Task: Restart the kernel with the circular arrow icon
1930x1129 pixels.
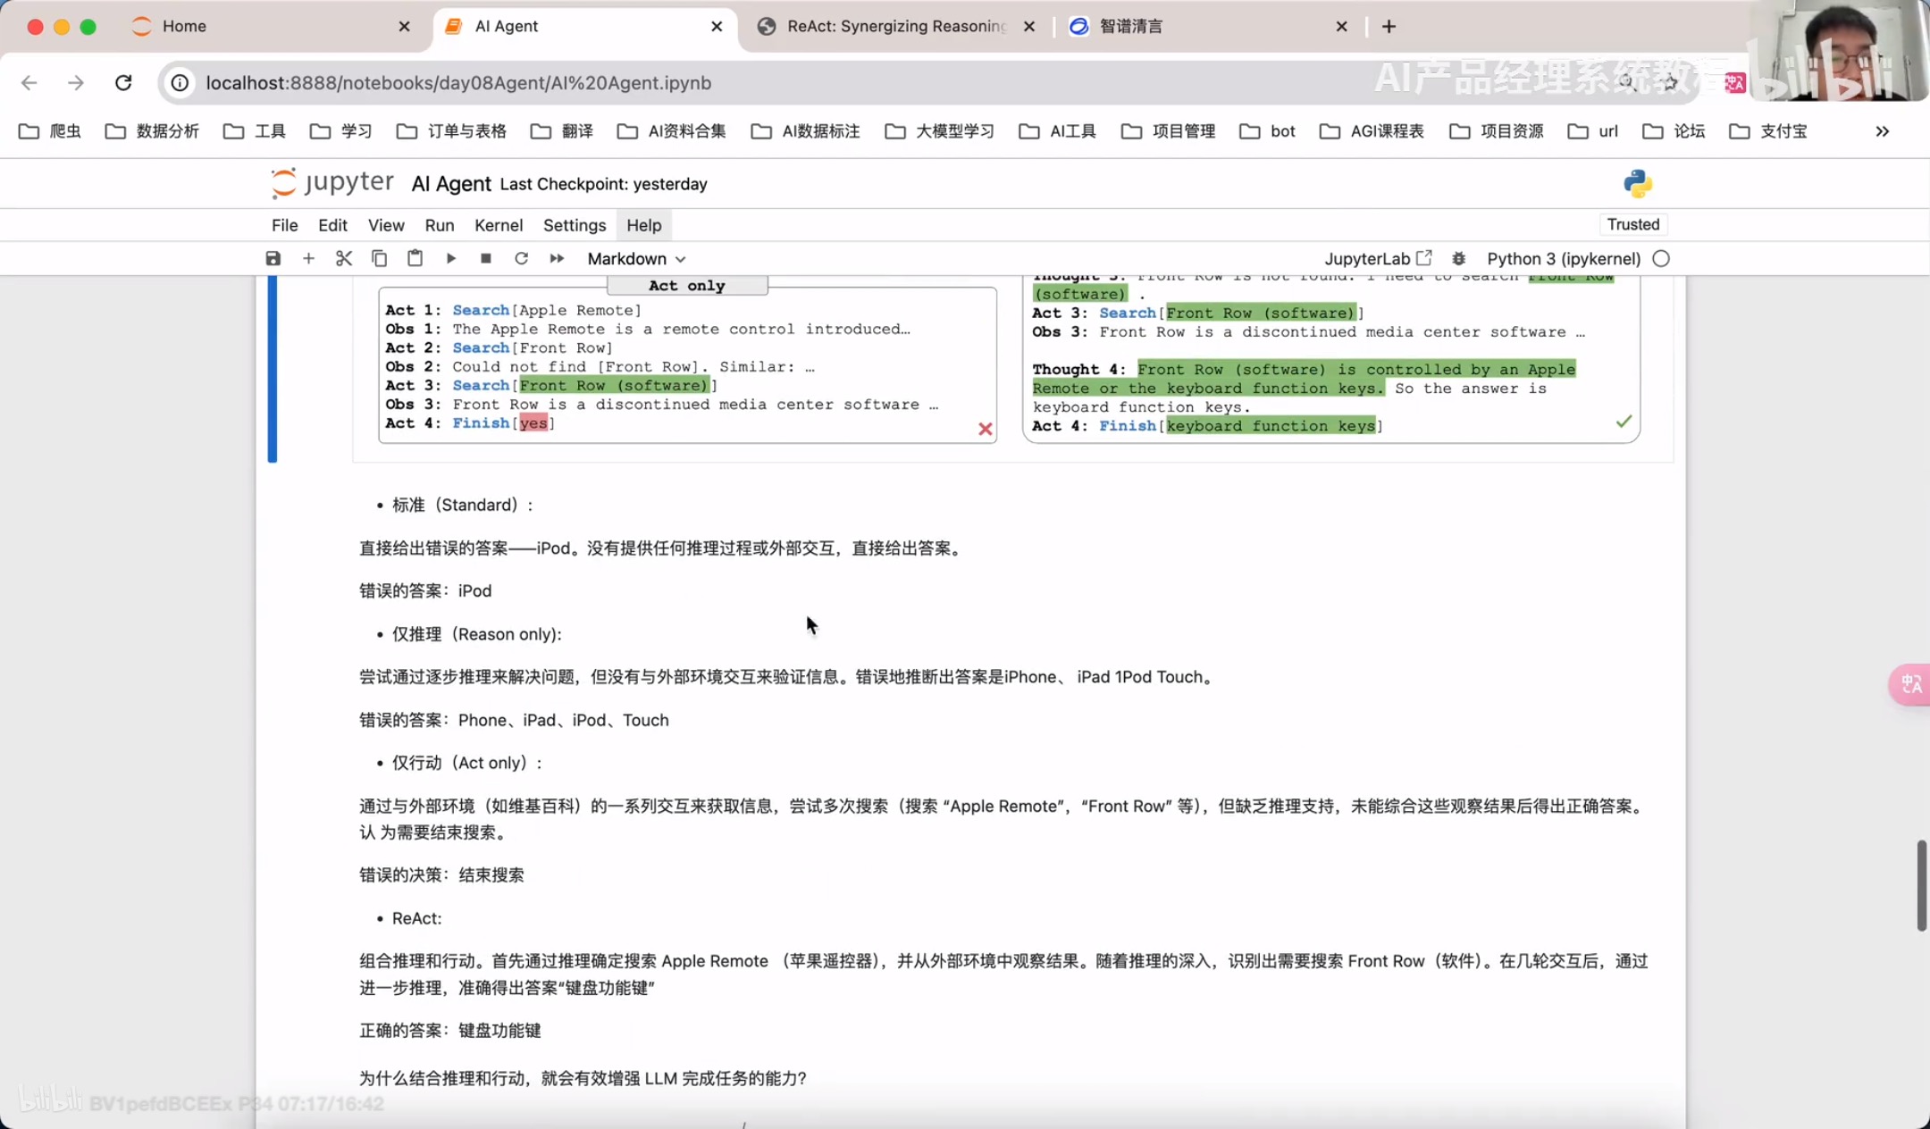Action: click(x=521, y=258)
